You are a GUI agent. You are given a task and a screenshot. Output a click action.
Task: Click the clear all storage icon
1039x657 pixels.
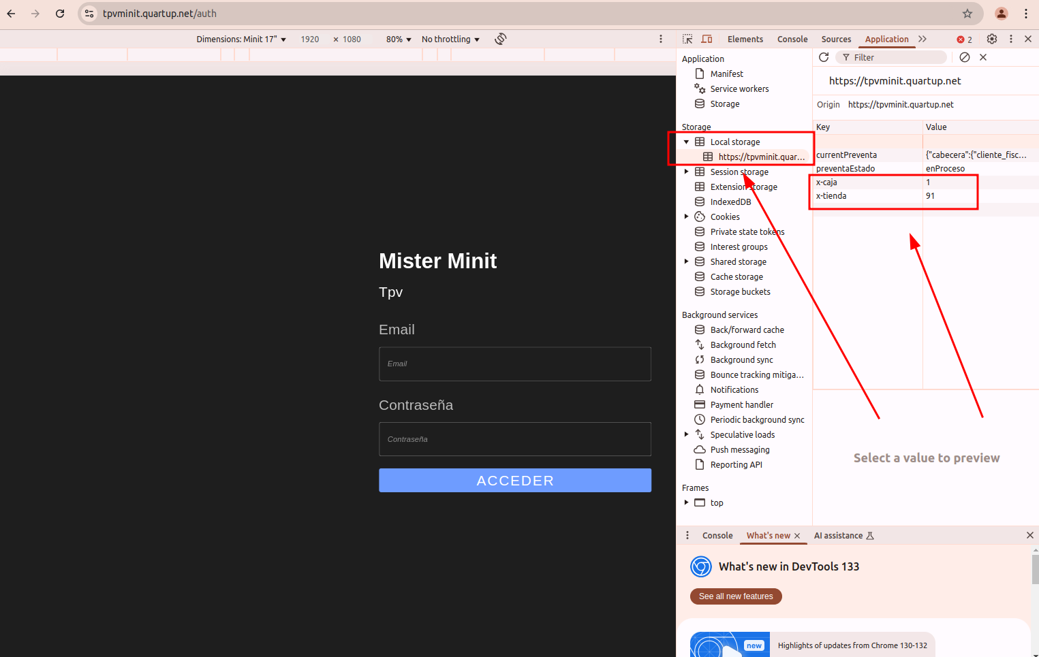coord(965,57)
